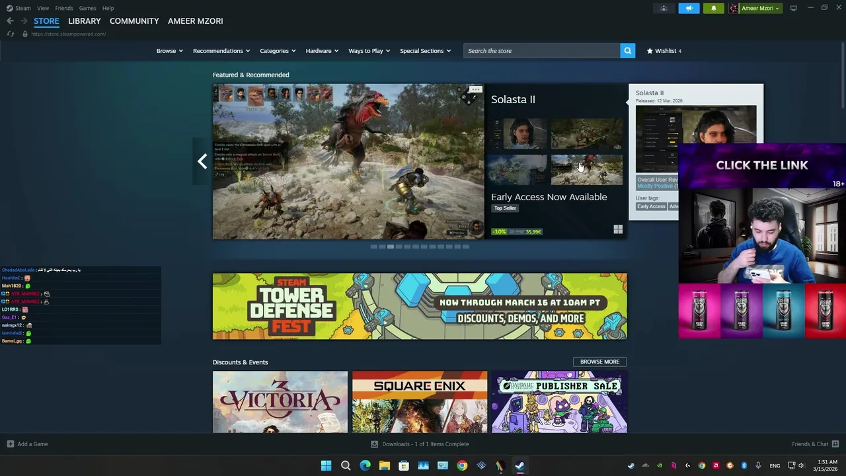Enter Big Picture mode monitor icon
The width and height of the screenshot is (846, 476).
(793, 8)
